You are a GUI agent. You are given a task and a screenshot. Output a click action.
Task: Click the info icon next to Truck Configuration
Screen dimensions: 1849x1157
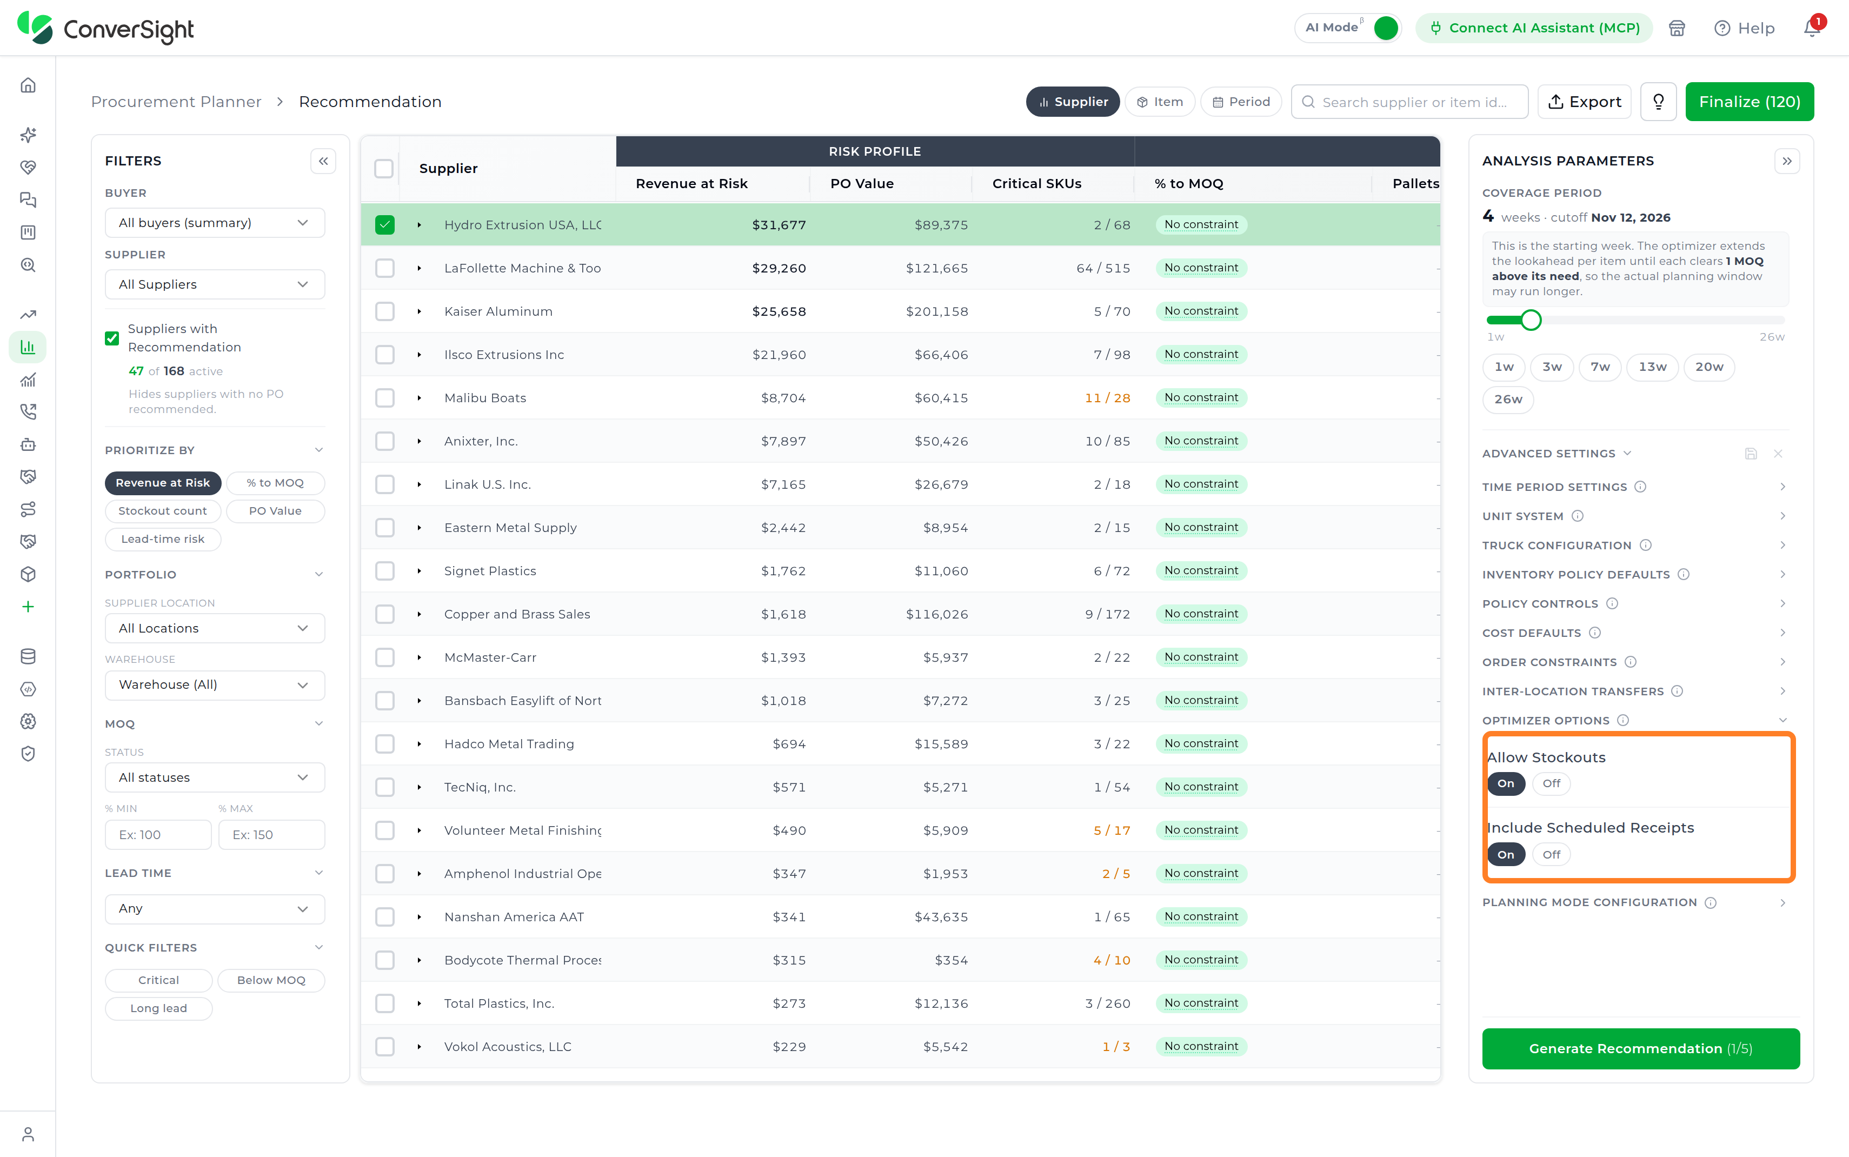coord(1646,545)
